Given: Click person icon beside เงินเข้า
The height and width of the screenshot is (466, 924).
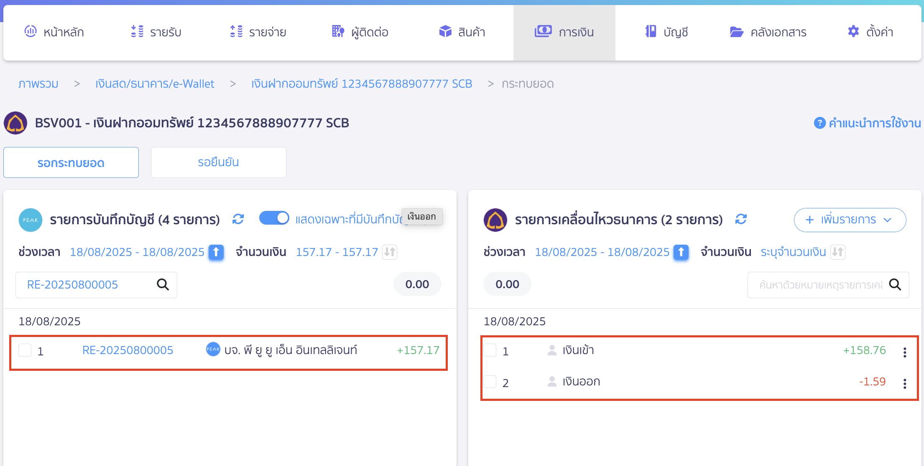Looking at the screenshot, I should tap(552, 350).
